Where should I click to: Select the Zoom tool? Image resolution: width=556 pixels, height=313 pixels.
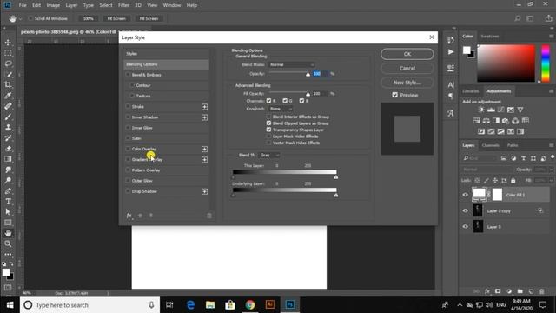[x=8, y=243]
